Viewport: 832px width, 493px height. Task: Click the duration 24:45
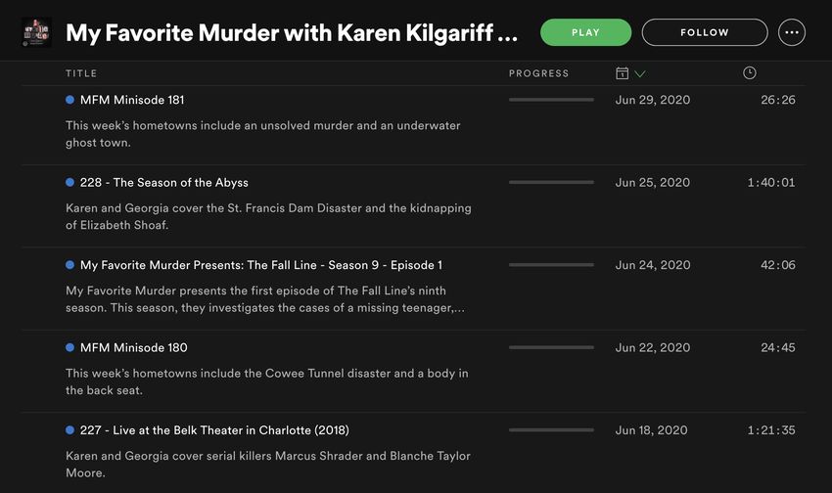coord(778,348)
